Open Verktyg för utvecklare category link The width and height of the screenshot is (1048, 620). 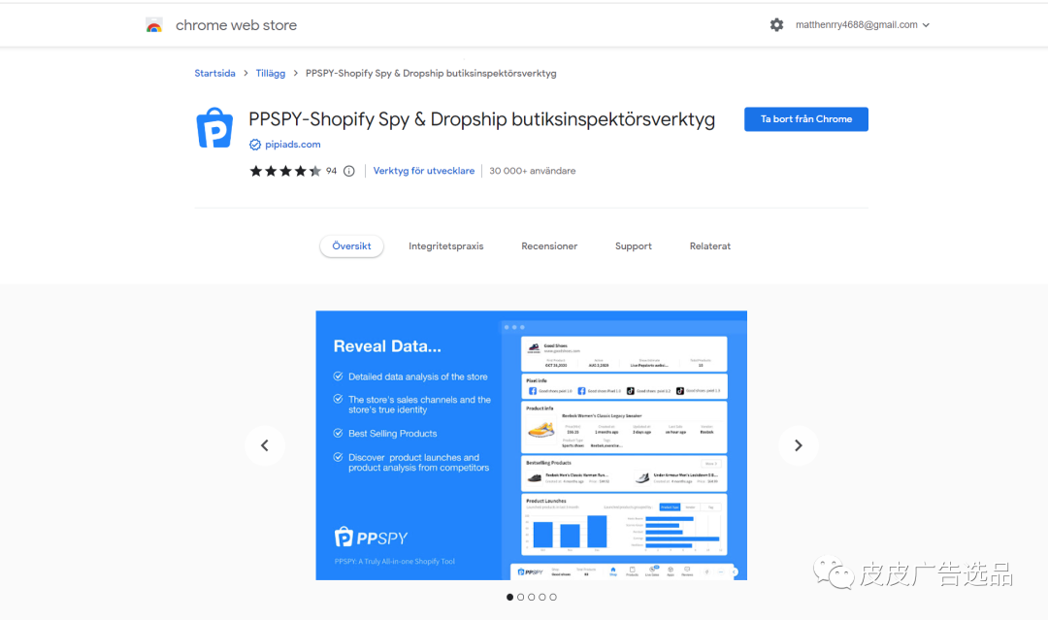coord(424,171)
